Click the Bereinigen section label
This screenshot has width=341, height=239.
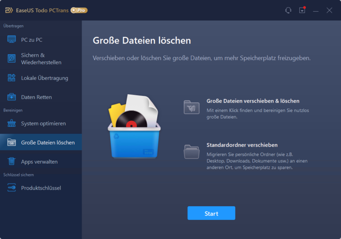click(13, 110)
